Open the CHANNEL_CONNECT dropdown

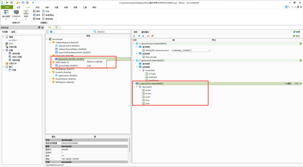(209, 50)
